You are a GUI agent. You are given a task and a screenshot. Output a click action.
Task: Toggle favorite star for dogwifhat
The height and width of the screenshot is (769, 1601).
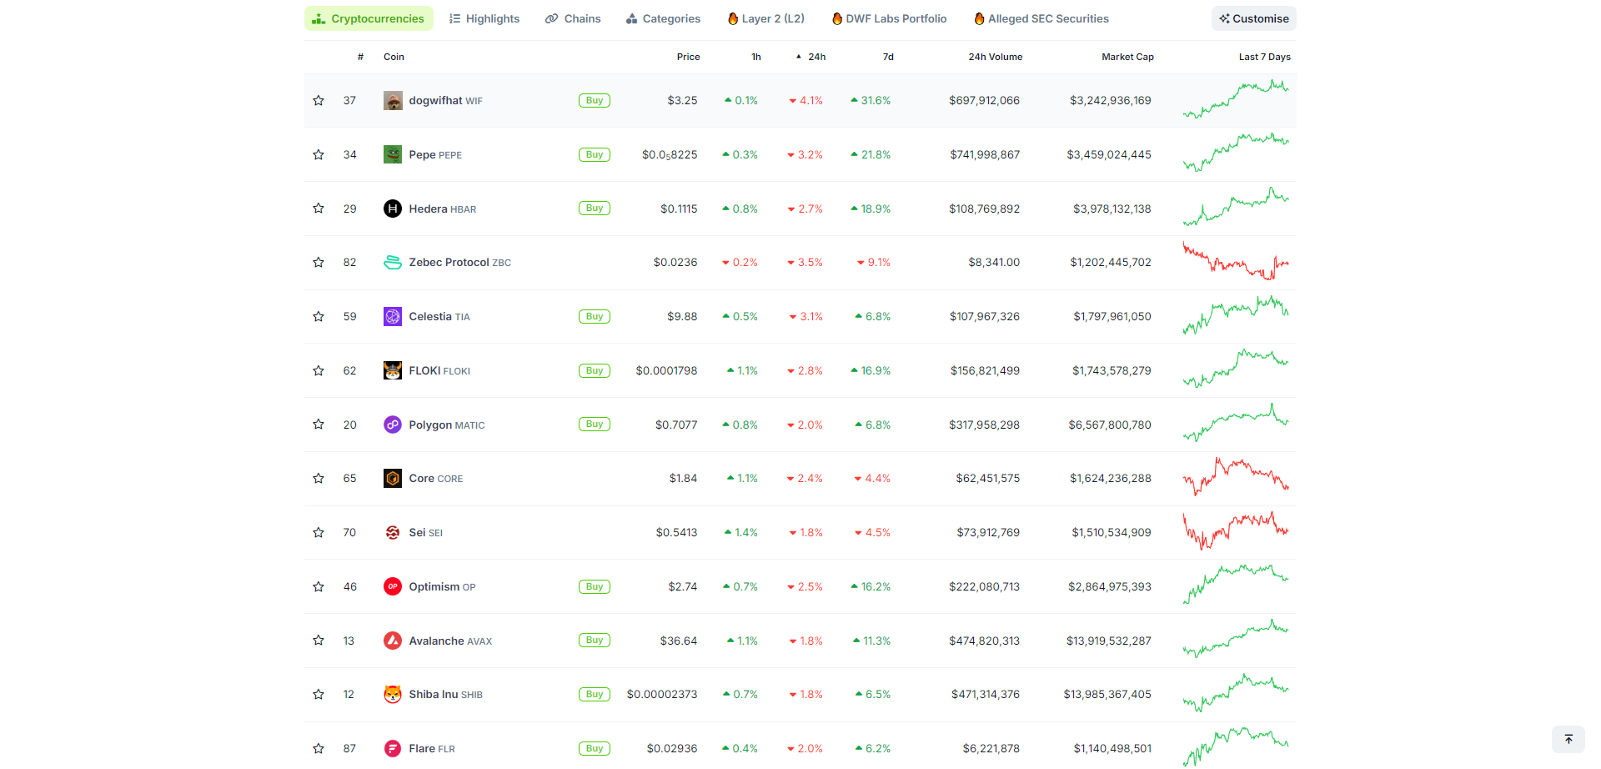[319, 101]
